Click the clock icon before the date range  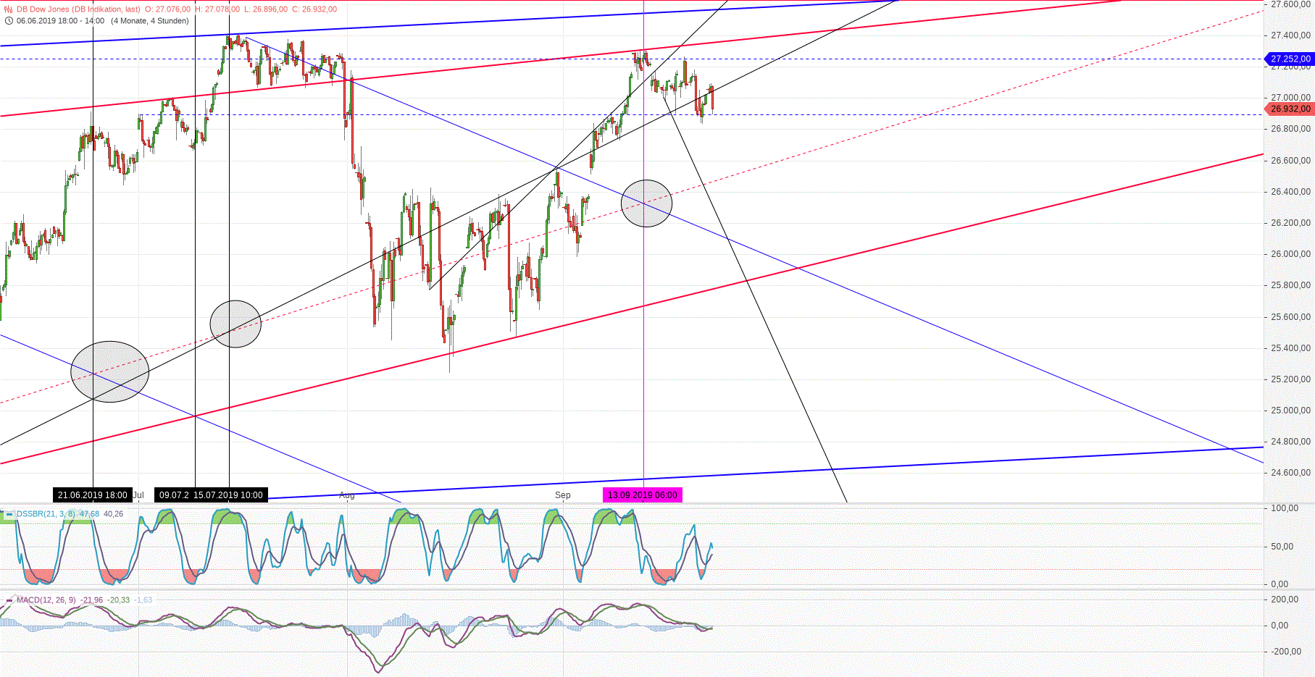point(9,21)
